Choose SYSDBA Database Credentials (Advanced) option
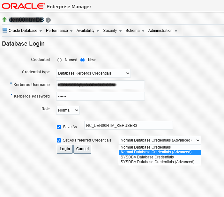The image size is (224, 197). tap(160, 162)
